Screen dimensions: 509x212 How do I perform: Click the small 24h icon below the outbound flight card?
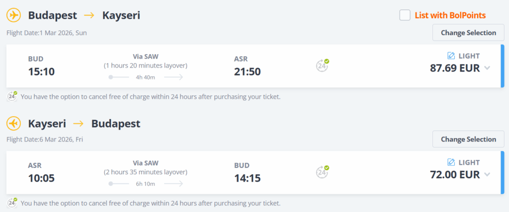pyautogui.click(x=12, y=96)
